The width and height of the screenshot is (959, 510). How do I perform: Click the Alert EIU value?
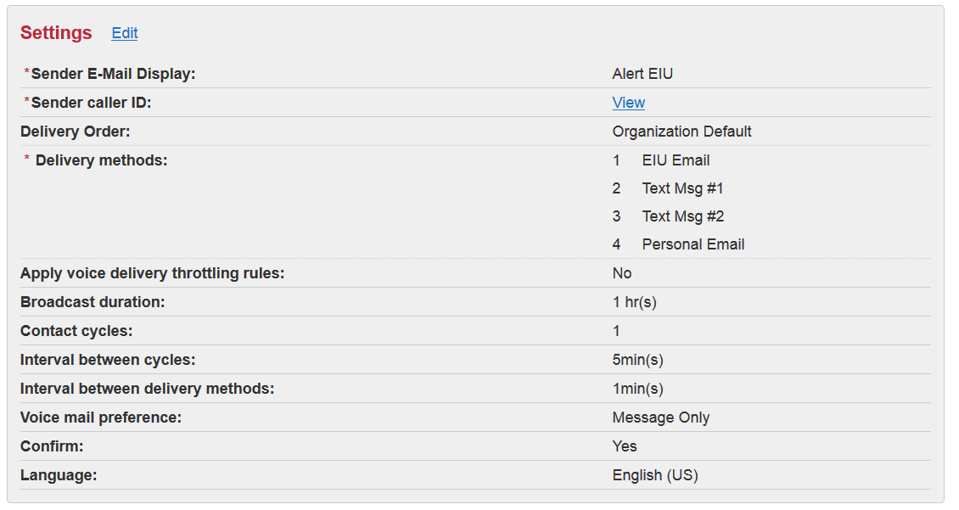(642, 74)
